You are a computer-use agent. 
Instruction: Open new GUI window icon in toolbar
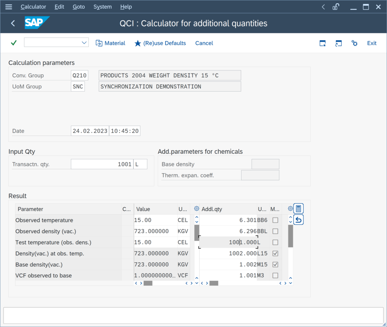(323, 43)
